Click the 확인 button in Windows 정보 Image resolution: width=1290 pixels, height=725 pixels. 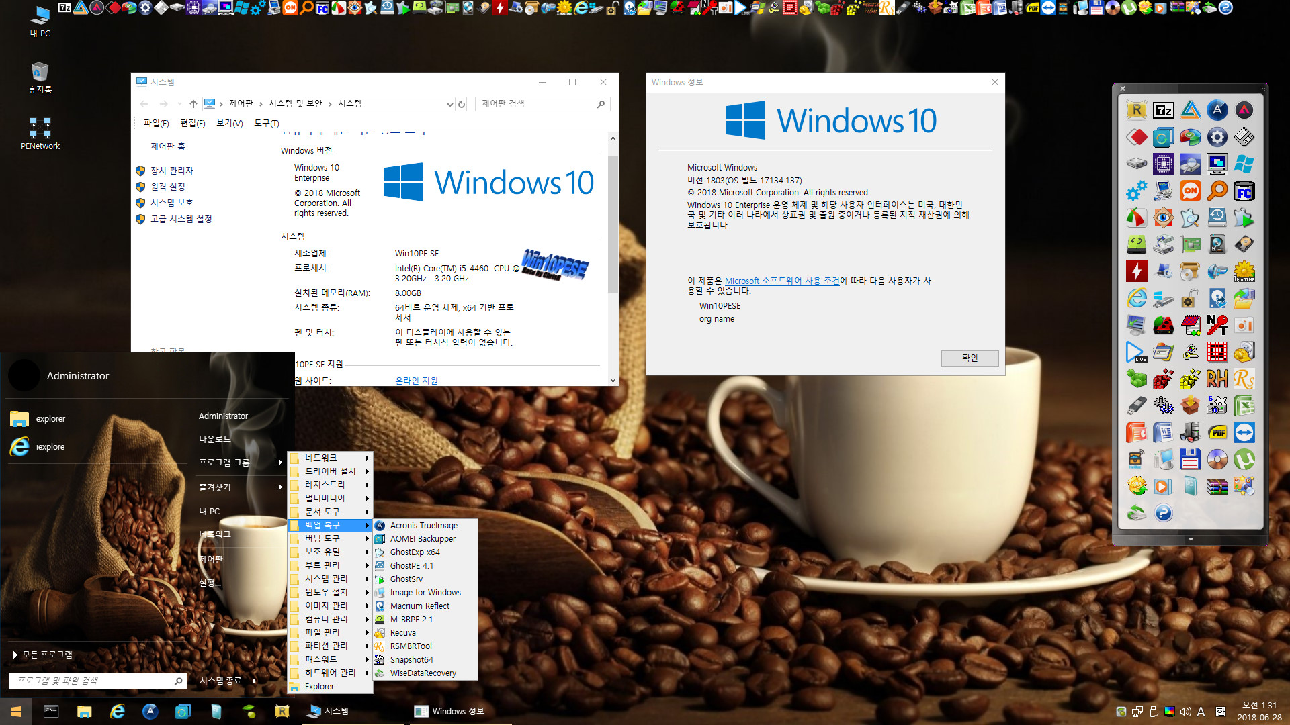(970, 358)
